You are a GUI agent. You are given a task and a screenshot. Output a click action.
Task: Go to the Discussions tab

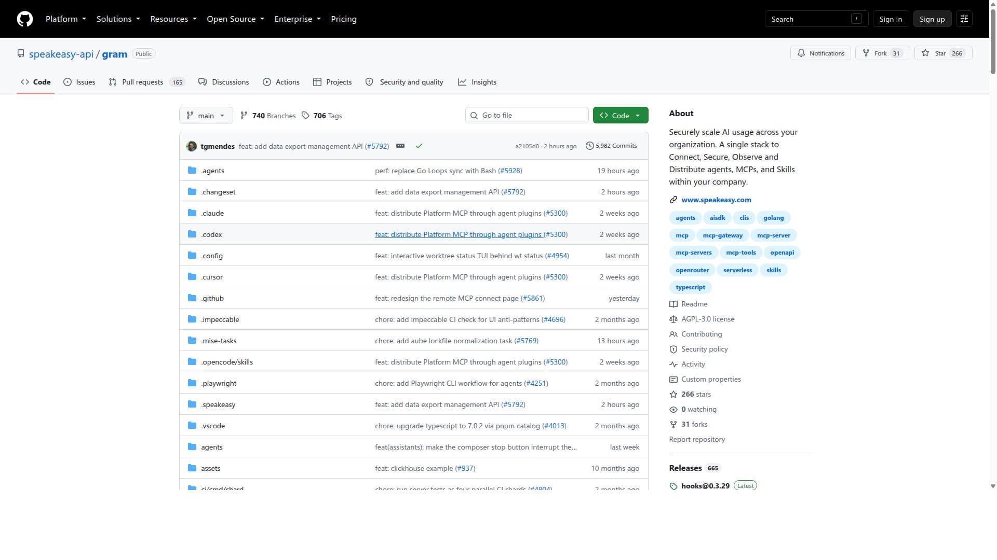224,82
